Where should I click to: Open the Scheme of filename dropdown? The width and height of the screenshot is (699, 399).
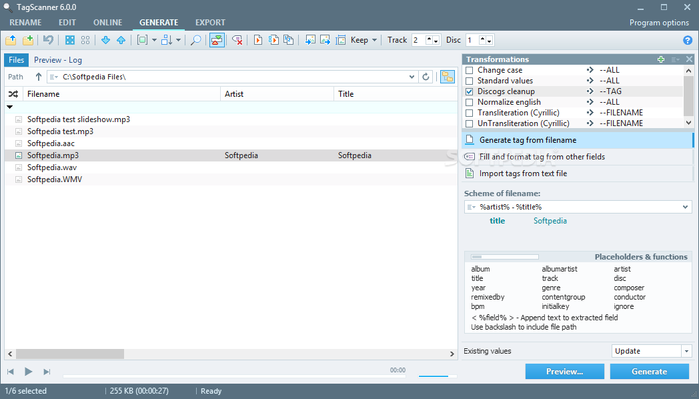click(x=685, y=207)
